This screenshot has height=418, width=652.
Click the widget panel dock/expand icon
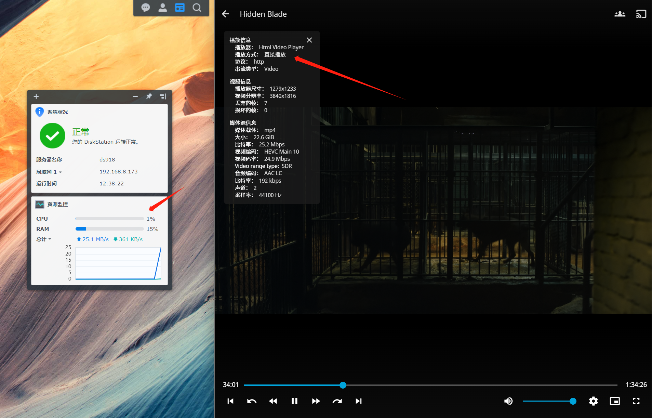[x=163, y=96]
